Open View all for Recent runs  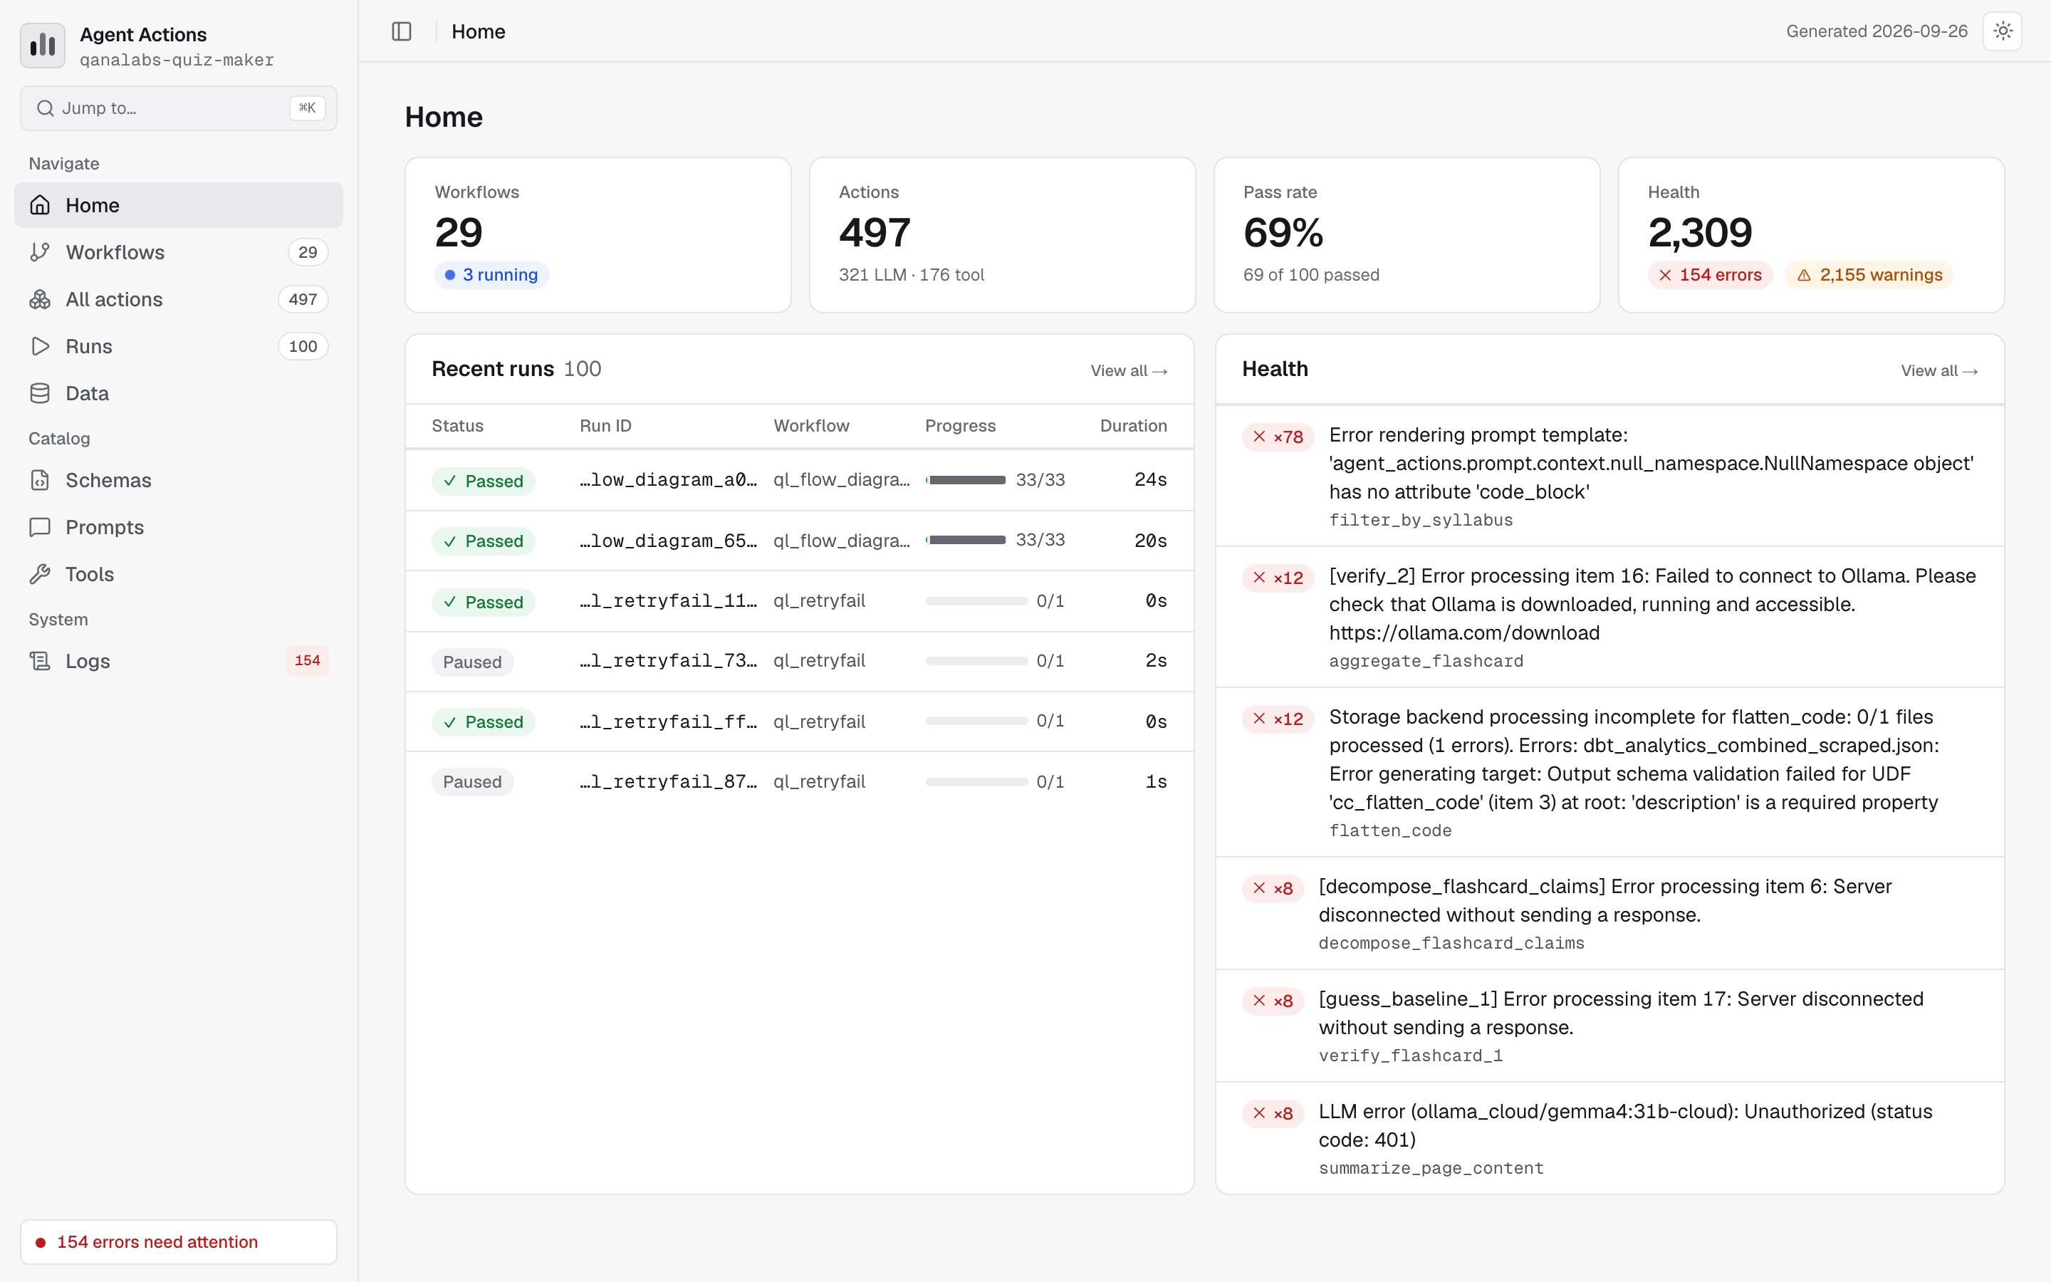(x=1129, y=370)
